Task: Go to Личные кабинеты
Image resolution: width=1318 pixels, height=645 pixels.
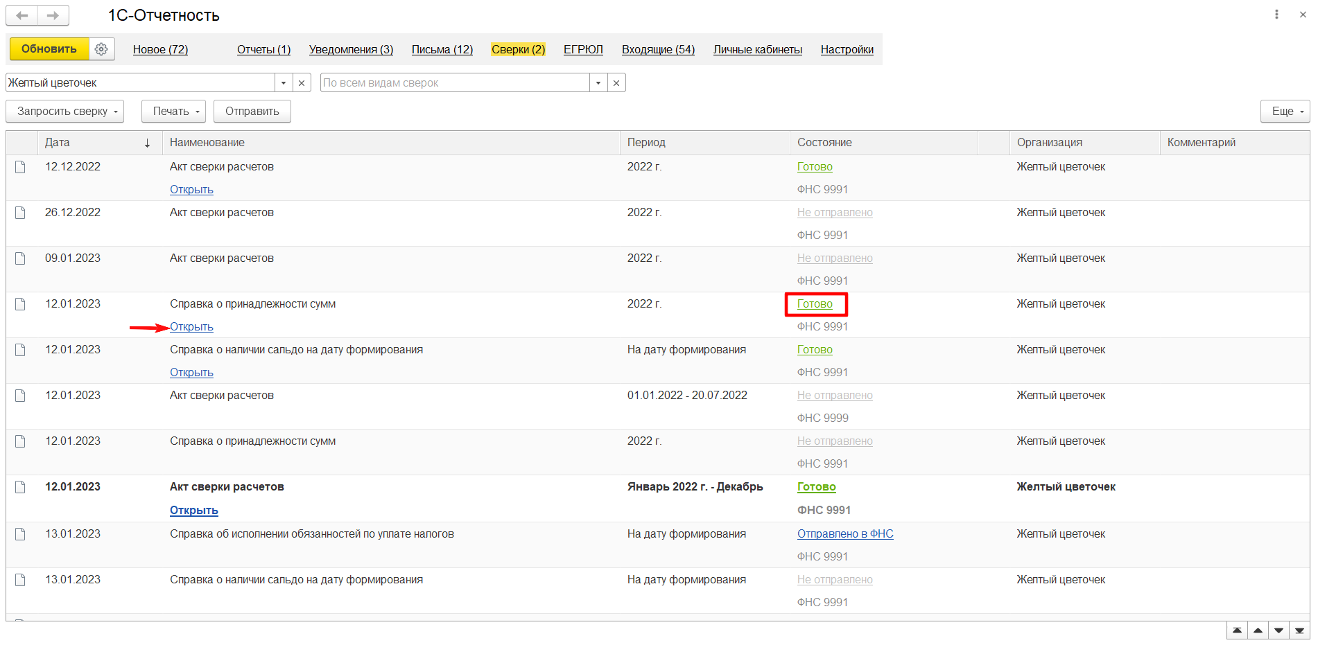Action: pos(758,49)
